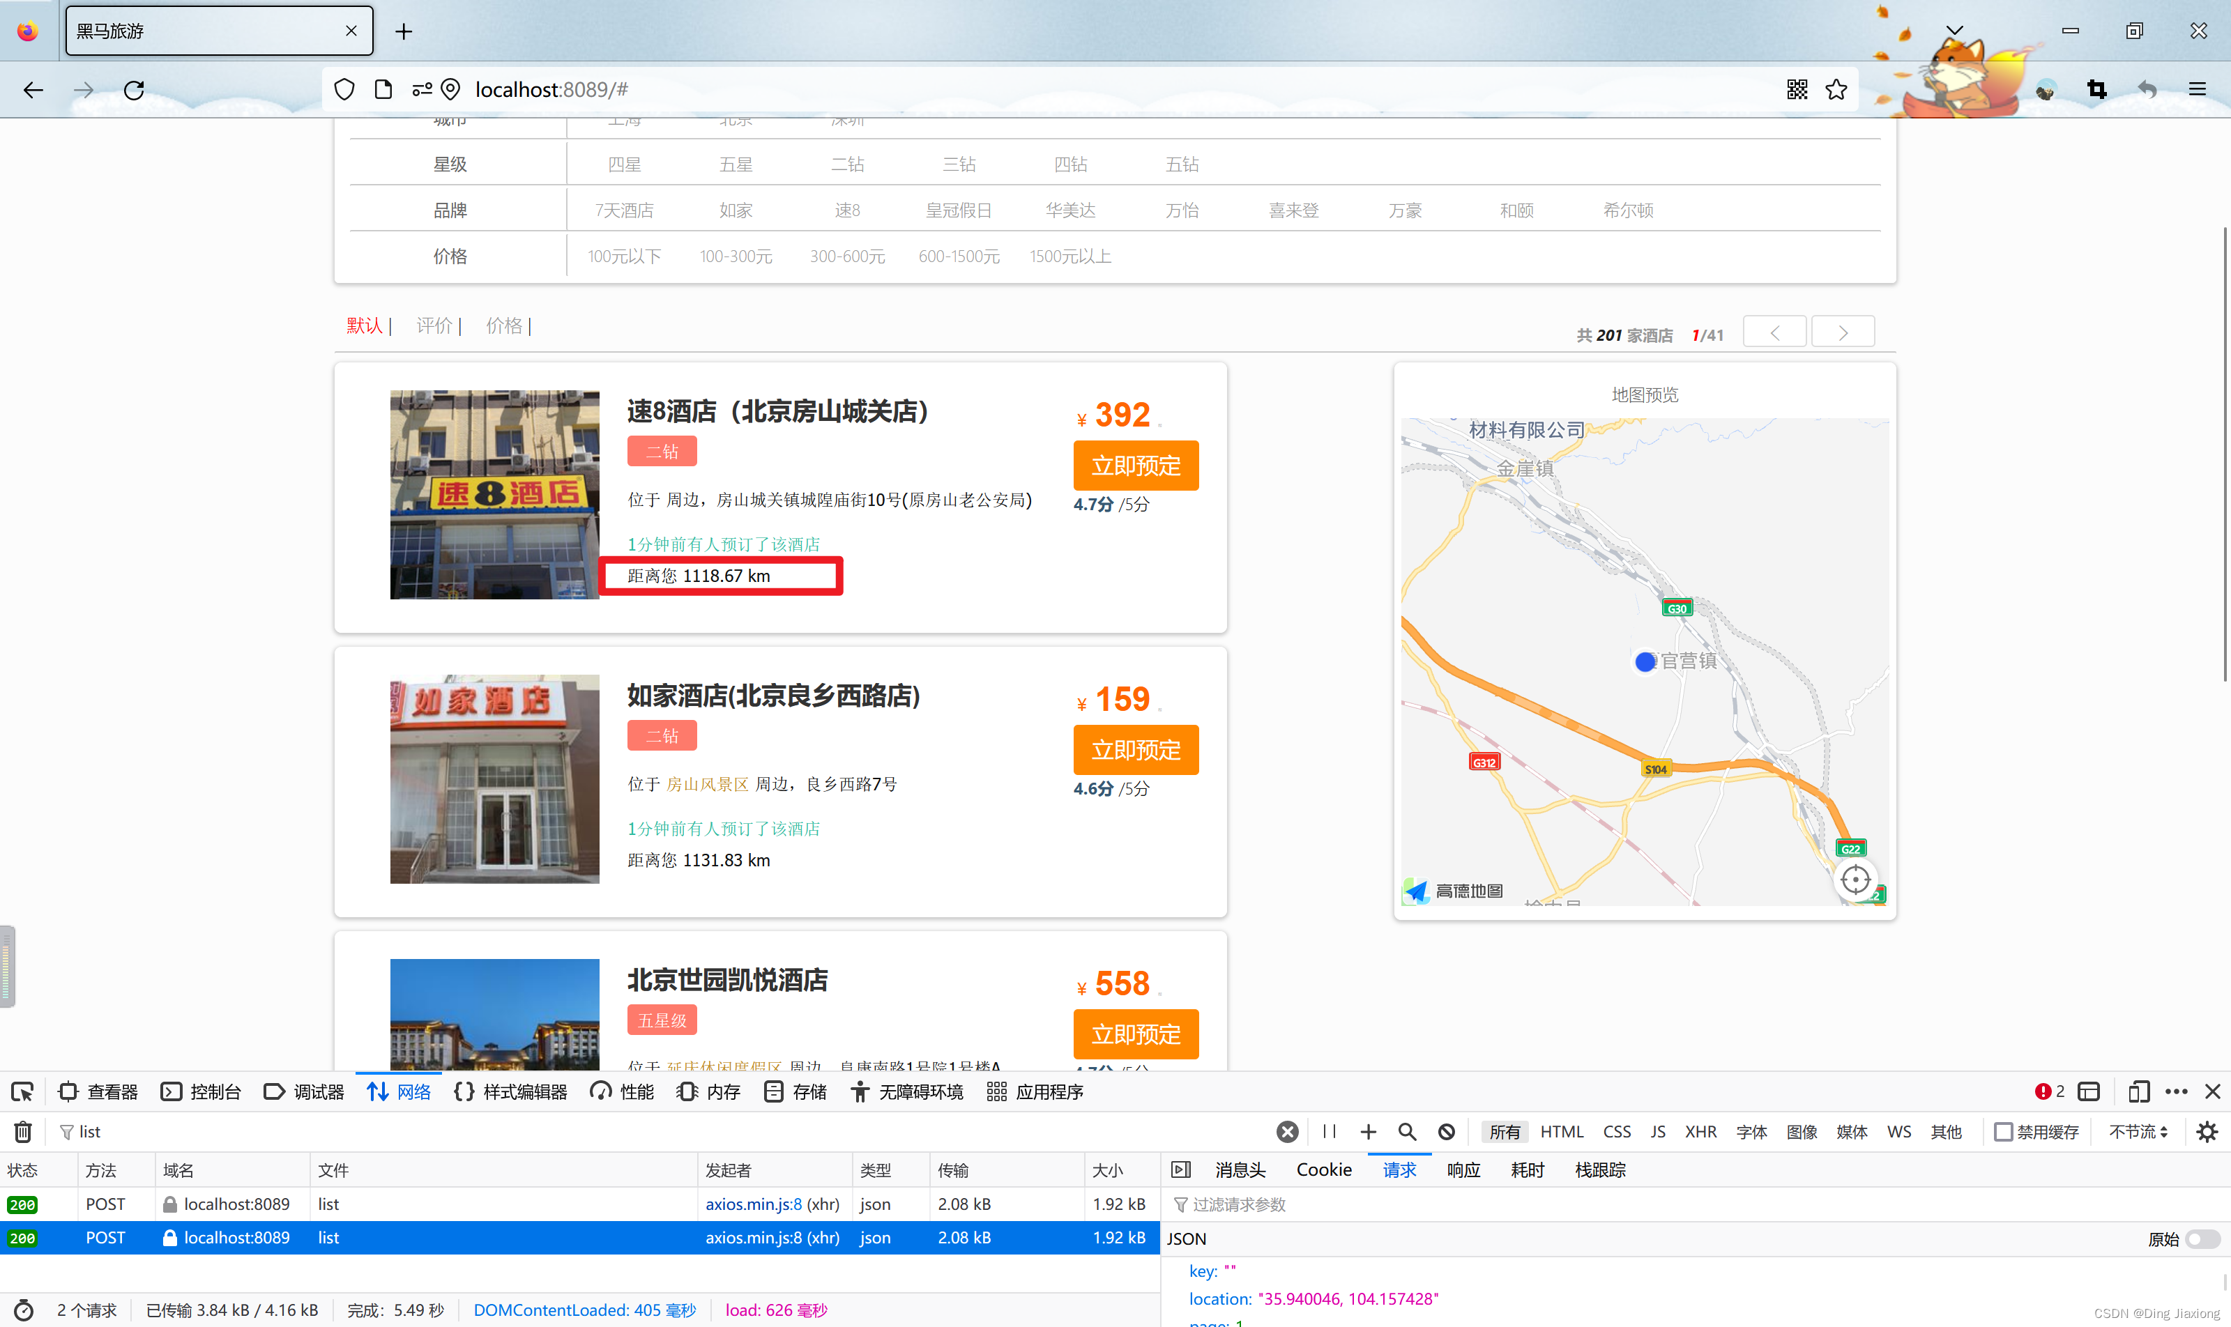Switch to the 查看器 tab
Image resolution: width=2231 pixels, height=1327 pixels.
tap(98, 1092)
